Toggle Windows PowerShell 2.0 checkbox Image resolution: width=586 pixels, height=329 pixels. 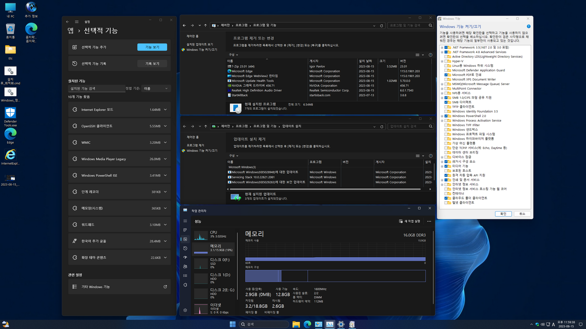pos(446,116)
